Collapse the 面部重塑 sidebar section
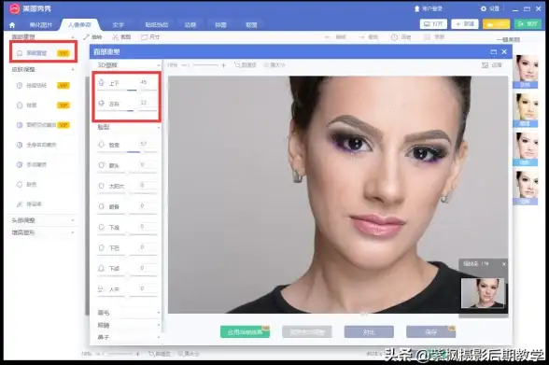Image resolution: width=549 pixels, height=365 pixels. (x=73, y=36)
